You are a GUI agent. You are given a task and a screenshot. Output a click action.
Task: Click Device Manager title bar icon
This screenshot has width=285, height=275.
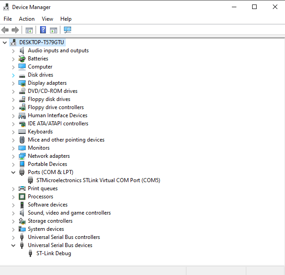[6, 7]
